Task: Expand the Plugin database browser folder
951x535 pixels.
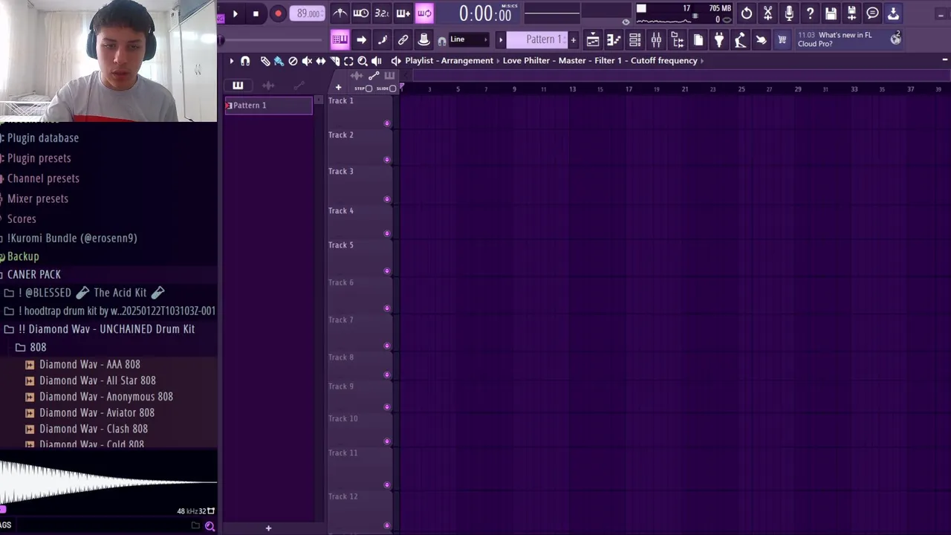Action: click(42, 138)
